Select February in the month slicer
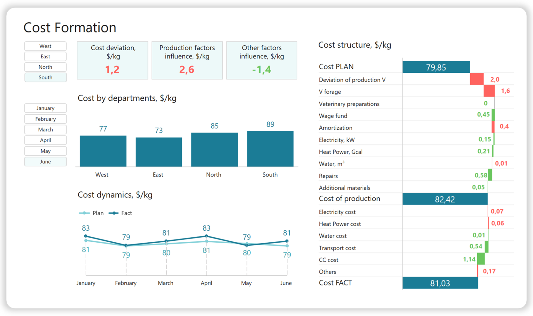Screen dimensions: 533x316 pyautogui.click(x=45, y=119)
